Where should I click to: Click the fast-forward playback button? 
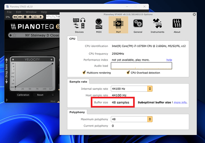click(x=20, y=17)
